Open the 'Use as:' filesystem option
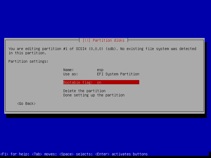This screenshot has width=211, height=158. (70, 74)
